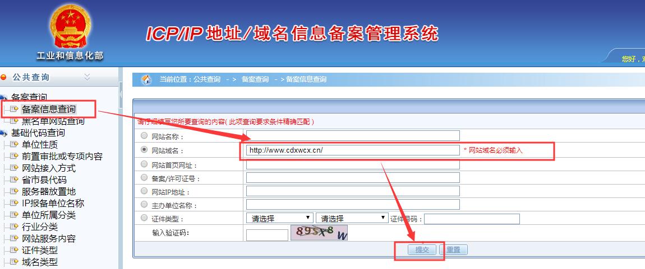Image resolution: width=645 pixels, height=269 pixels.
Task: Click the 输入验证码 input box
Action: pos(268,235)
